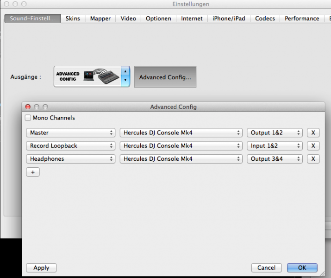331x278 pixels.
Task: Open the Input 1&2 channel dropdown
Action: (275, 146)
